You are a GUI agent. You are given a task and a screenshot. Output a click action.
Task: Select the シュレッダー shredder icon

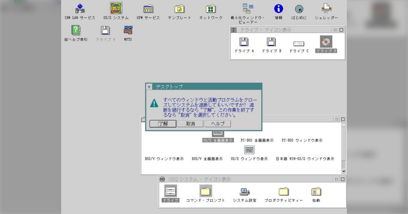point(326,8)
